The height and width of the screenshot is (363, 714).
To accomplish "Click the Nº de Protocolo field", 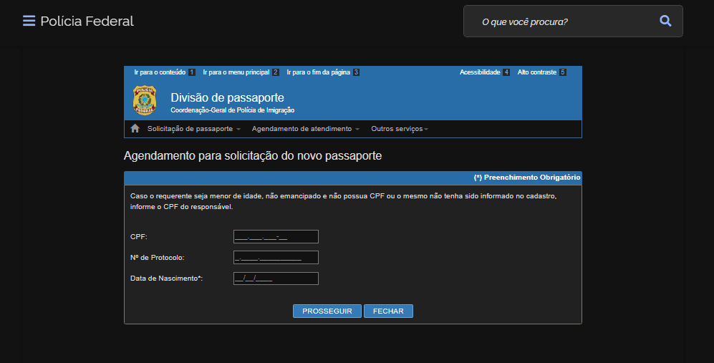I will point(276,258).
